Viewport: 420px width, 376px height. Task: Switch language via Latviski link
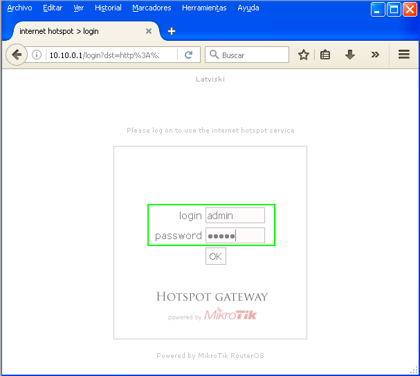[x=210, y=79]
